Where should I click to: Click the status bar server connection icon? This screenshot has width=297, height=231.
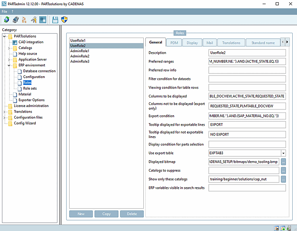point(289,228)
